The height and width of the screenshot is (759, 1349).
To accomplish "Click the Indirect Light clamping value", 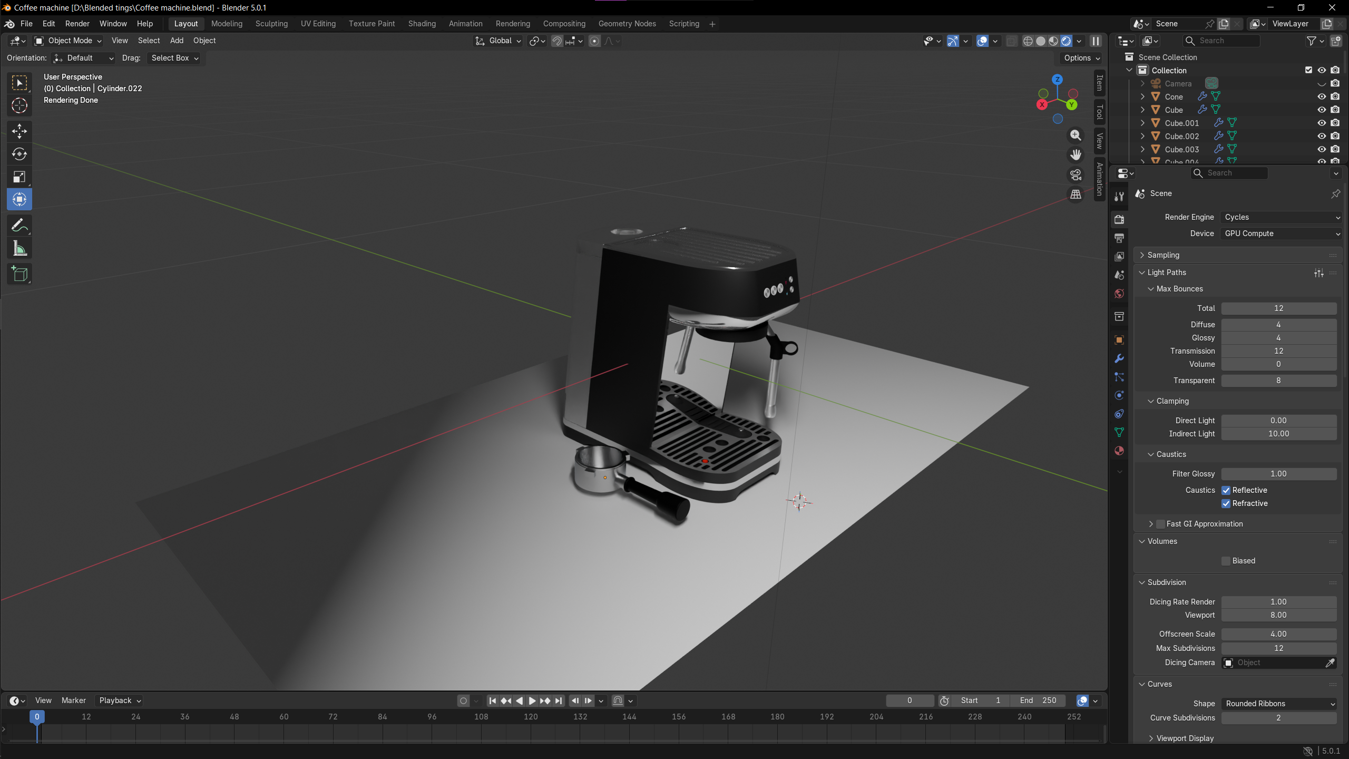I will [1279, 434].
